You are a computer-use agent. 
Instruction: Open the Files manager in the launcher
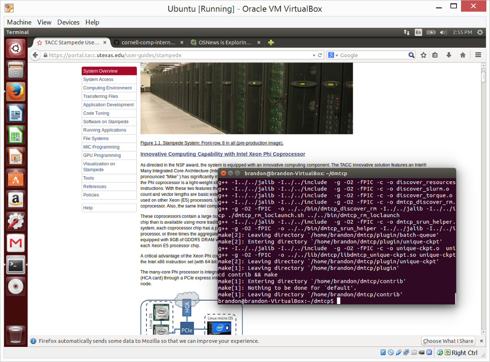[x=16, y=70]
